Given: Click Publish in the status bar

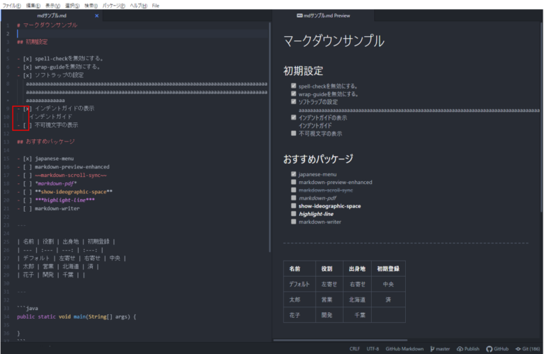Looking at the screenshot, I should (468, 349).
